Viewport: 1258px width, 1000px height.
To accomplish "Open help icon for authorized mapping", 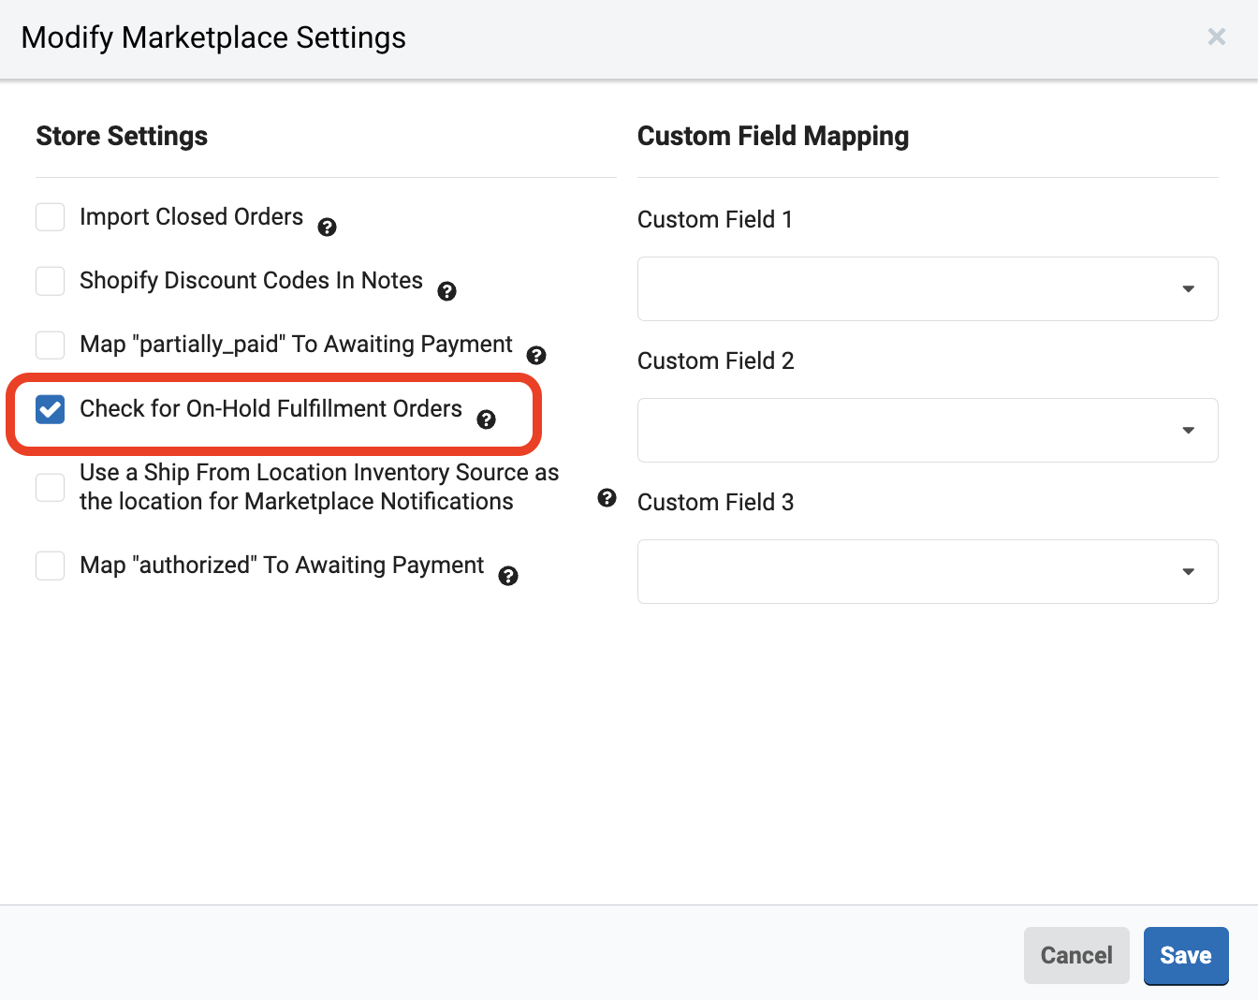I will [508, 576].
